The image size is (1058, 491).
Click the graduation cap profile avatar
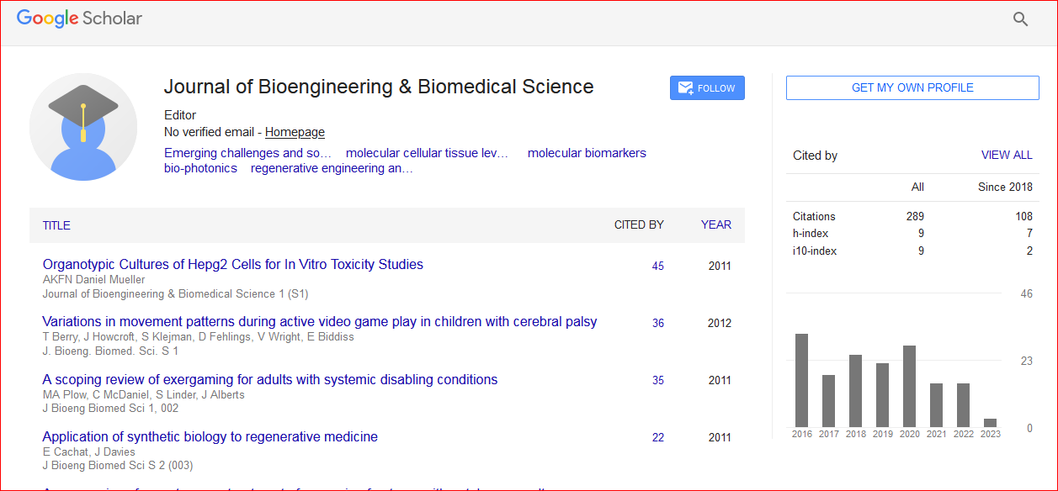[x=83, y=127]
